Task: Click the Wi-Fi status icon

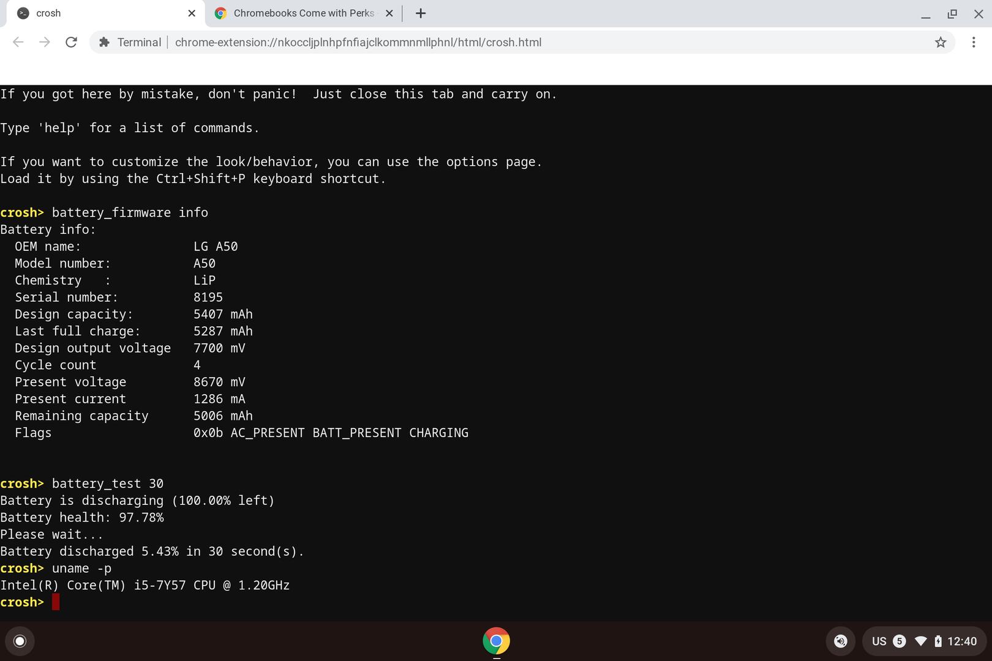Action: [x=920, y=641]
